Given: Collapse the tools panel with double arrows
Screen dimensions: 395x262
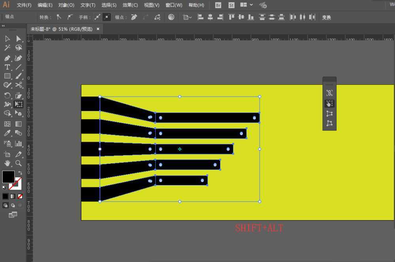Looking at the screenshot, I should click(x=3, y=26).
